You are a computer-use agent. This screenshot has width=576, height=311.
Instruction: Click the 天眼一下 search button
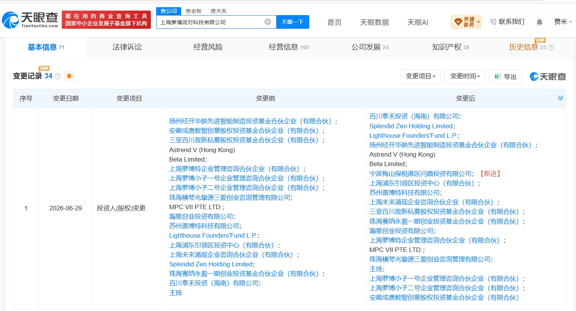(x=293, y=22)
